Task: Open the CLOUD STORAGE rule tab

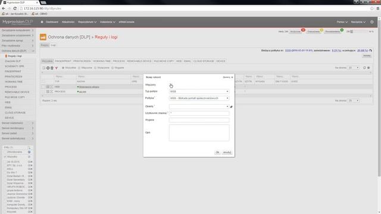Action: [x=204, y=61]
